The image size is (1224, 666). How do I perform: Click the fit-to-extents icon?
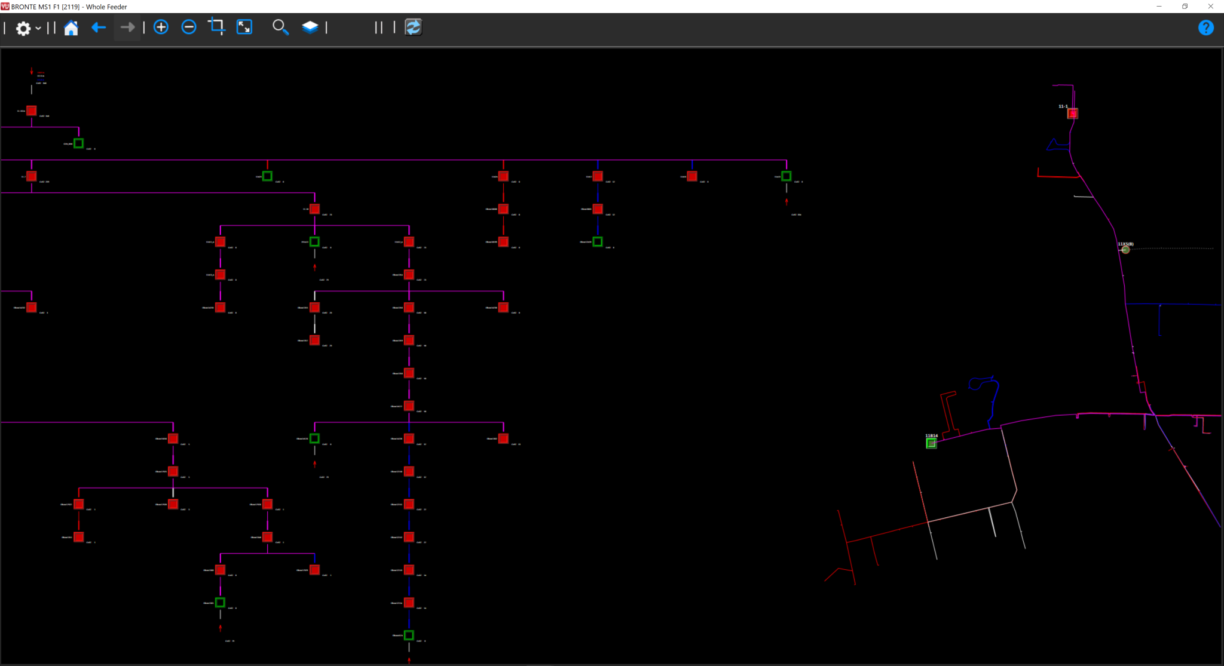(244, 27)
